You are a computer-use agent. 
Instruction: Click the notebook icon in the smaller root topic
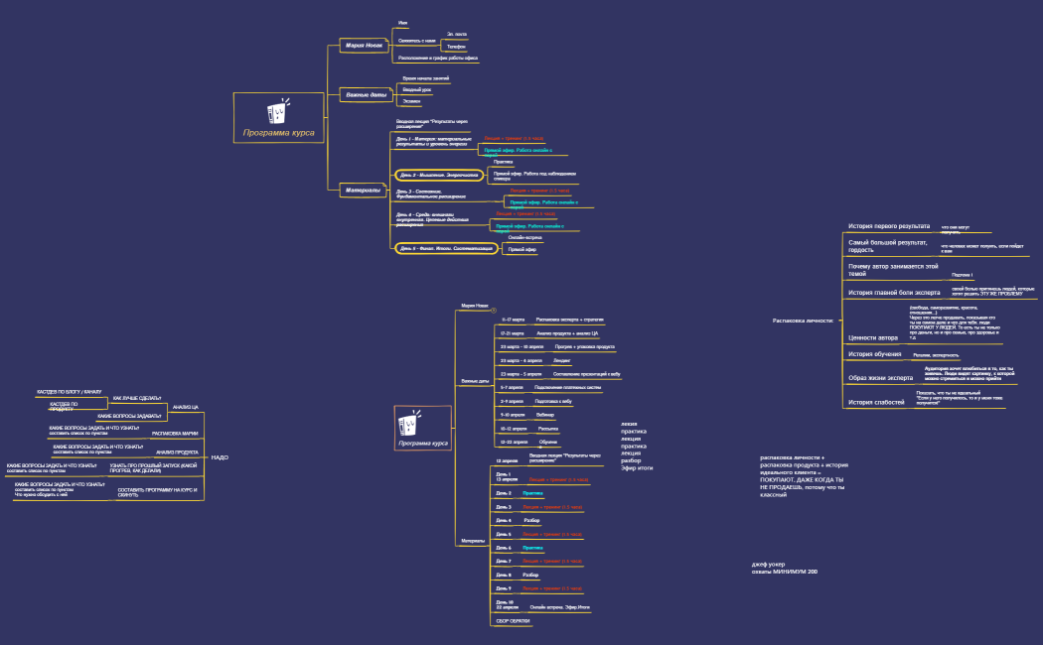[407, 423]
